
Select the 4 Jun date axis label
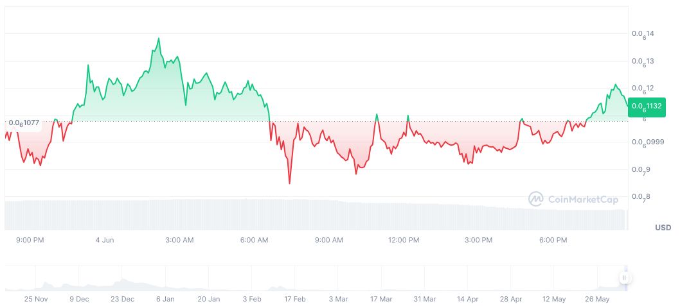tap(104, 241)
